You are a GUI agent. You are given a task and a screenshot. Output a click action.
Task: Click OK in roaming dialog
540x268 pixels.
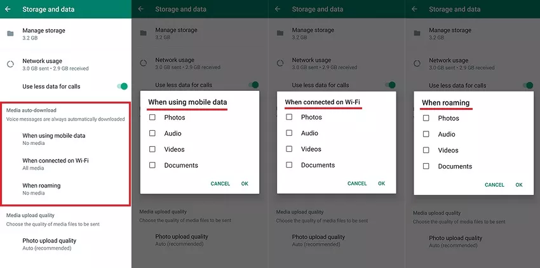[x=519, y=185]
